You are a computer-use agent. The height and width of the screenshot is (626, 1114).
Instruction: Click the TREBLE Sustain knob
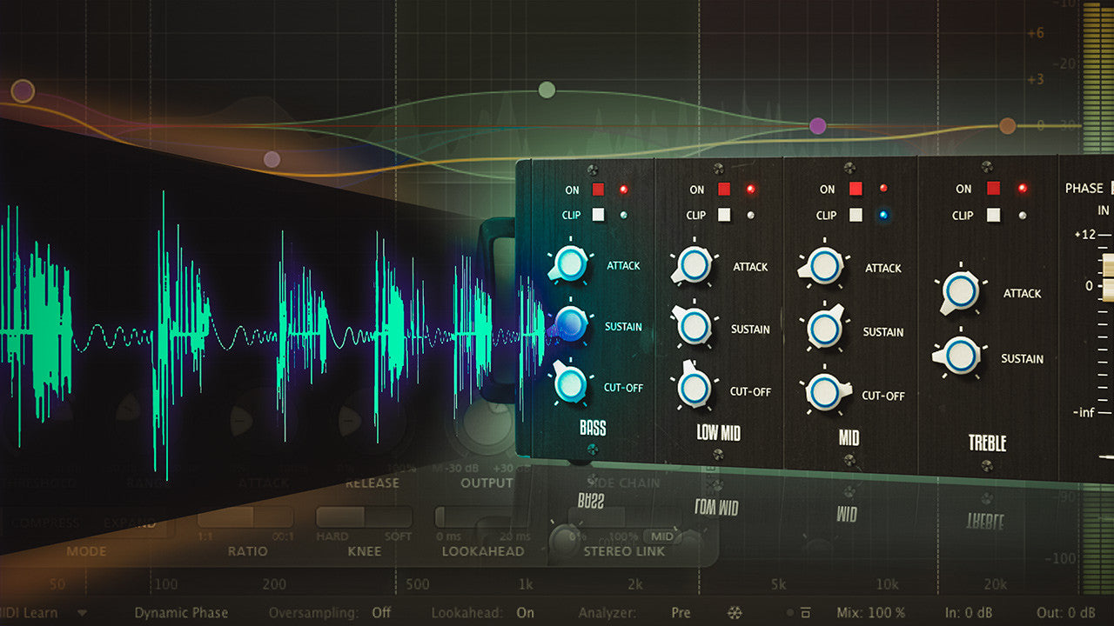pyautogui.click(x=960, y=356)
